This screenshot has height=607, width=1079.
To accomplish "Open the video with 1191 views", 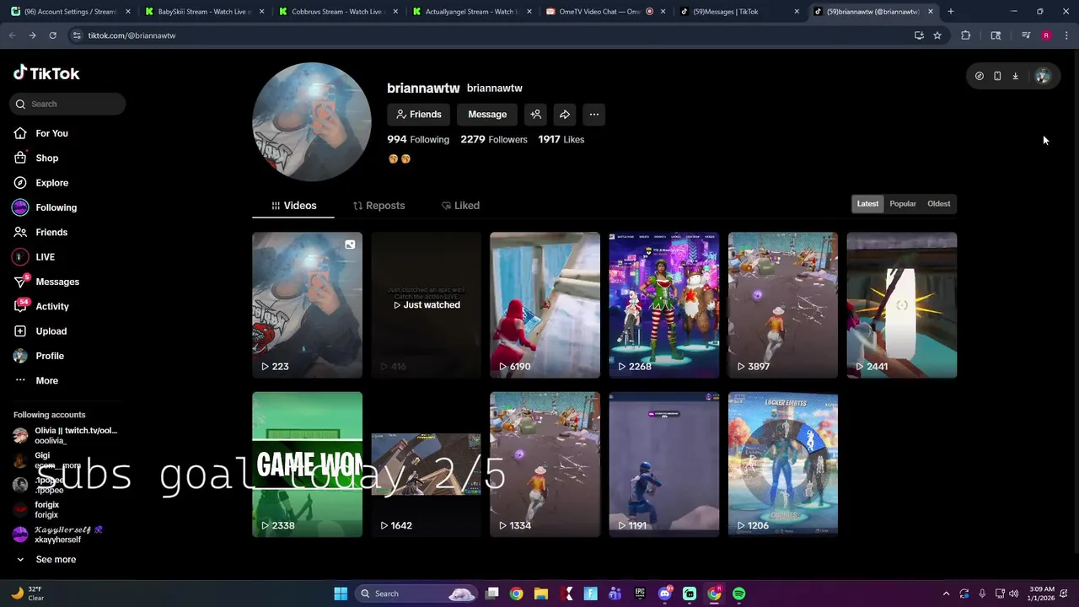I will [663, 464].
